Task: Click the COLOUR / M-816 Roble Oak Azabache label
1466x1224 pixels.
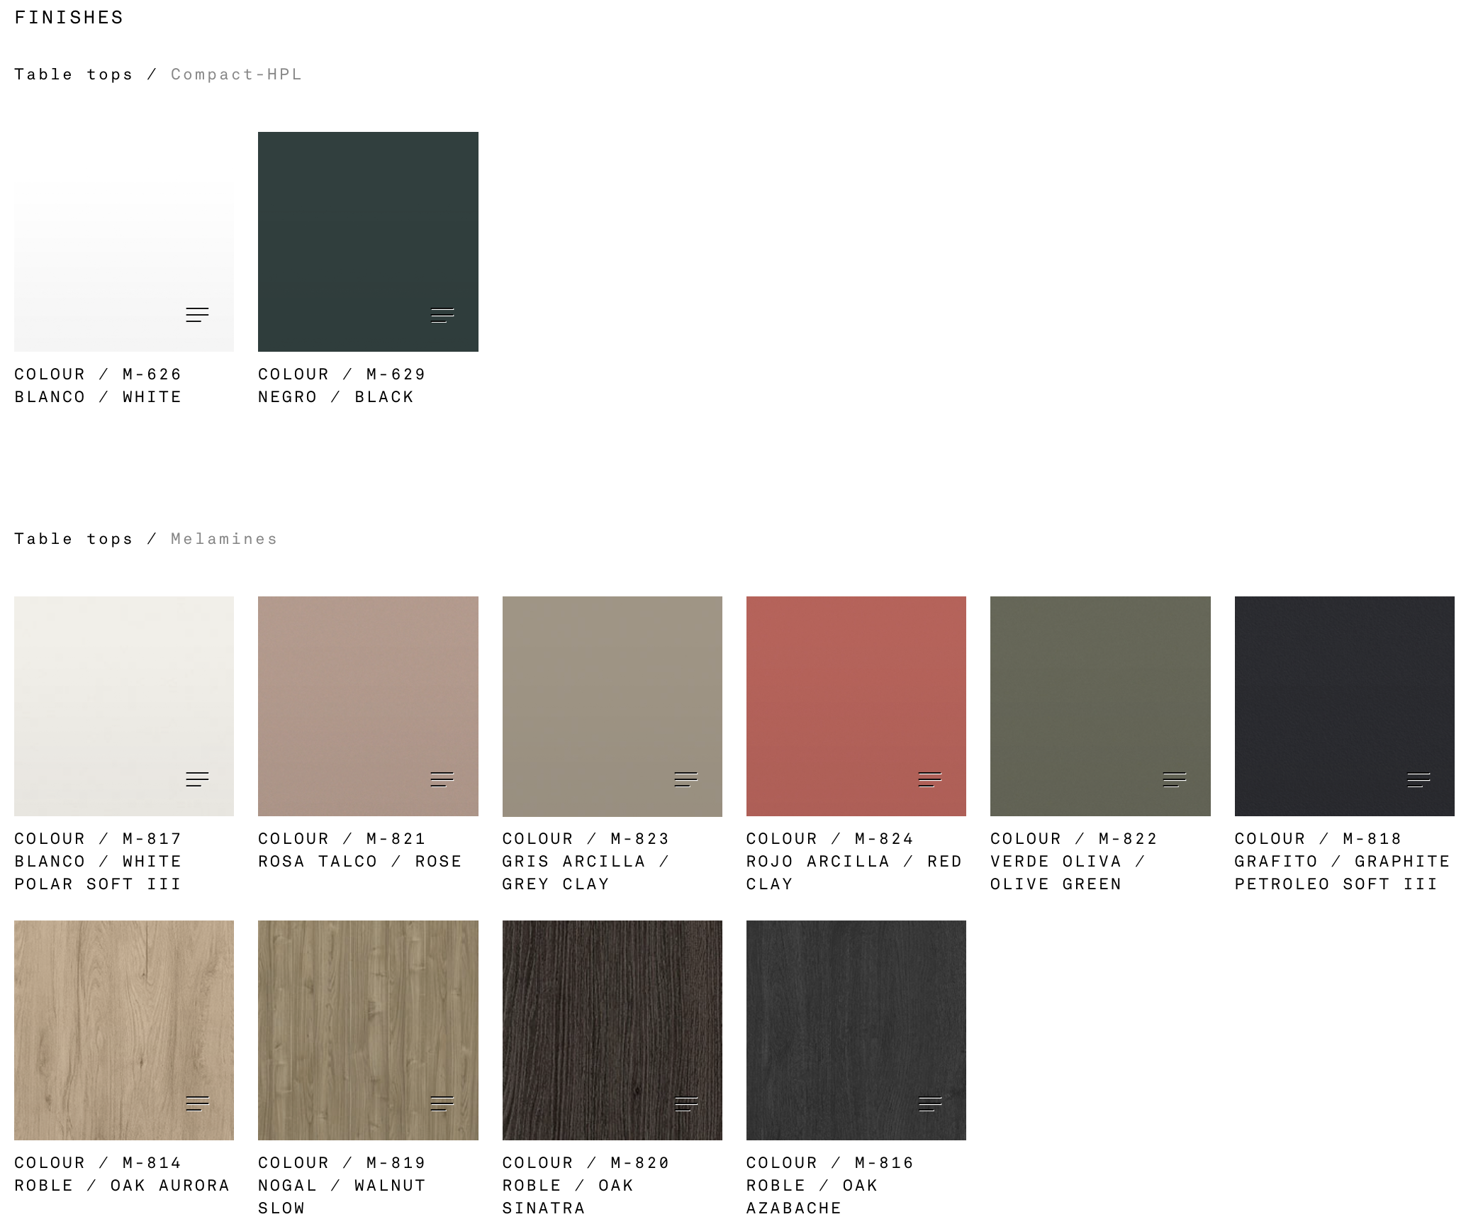Action: pos(829,1163)
